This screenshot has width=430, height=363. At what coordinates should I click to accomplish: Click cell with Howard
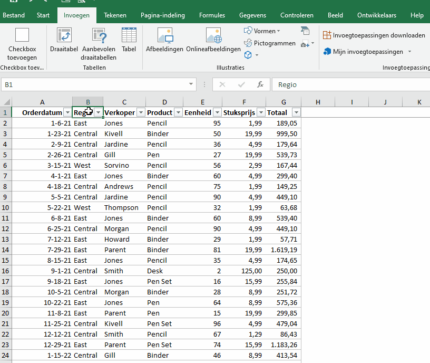pos(124,239)
